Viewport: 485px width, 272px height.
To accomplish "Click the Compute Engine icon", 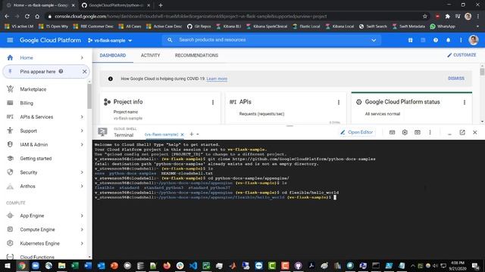I will click(x=10, y=229).
